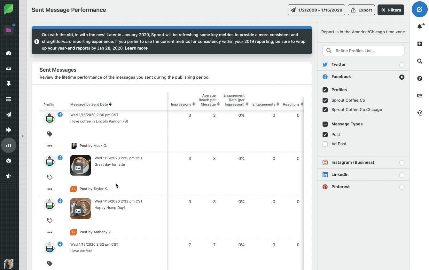Open more options for Happy Hump Day post
Image resolution: width=429 pixels, height=270 pixels.
point(50,232)
